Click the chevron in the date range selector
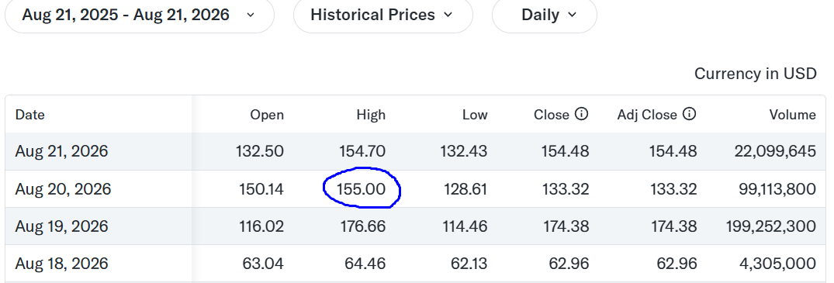Image resolution: width=834 pixels, height=283 pixels. tap(251, 16)
